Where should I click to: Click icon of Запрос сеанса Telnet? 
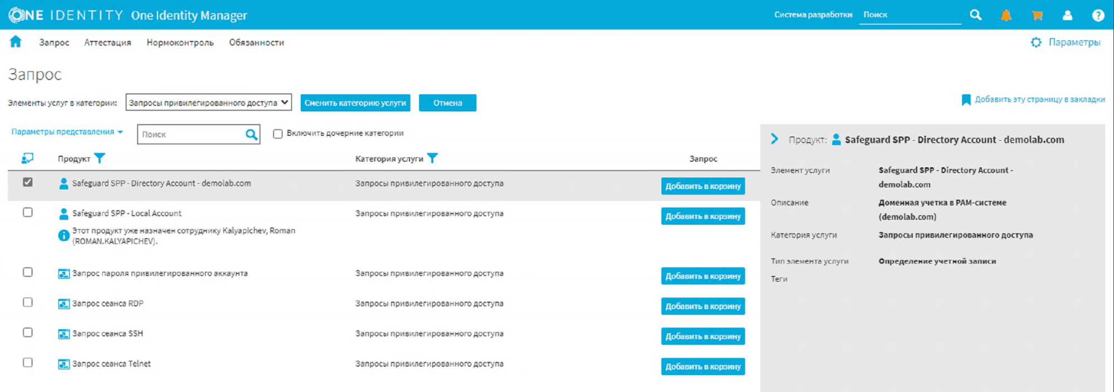64,364
